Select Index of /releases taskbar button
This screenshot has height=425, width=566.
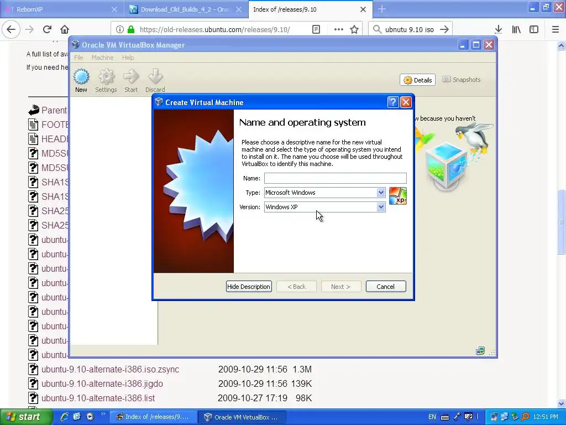tap(154, 417)
